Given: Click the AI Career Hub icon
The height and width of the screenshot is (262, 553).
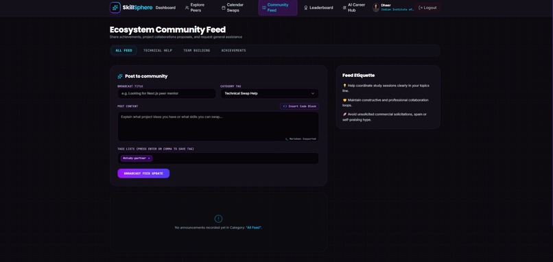Looking at the screenshot, I should (x=344, y=8).
